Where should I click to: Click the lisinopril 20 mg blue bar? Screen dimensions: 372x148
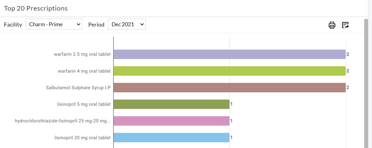[171, 137]
